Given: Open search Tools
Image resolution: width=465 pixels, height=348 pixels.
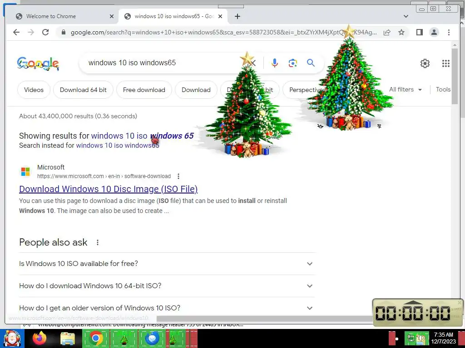Looking at the screenshot, I should click(443, 89).
